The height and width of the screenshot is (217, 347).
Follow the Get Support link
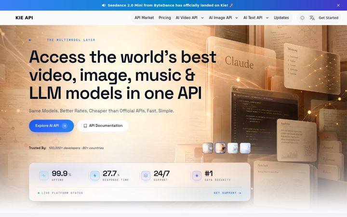[227, 193]
